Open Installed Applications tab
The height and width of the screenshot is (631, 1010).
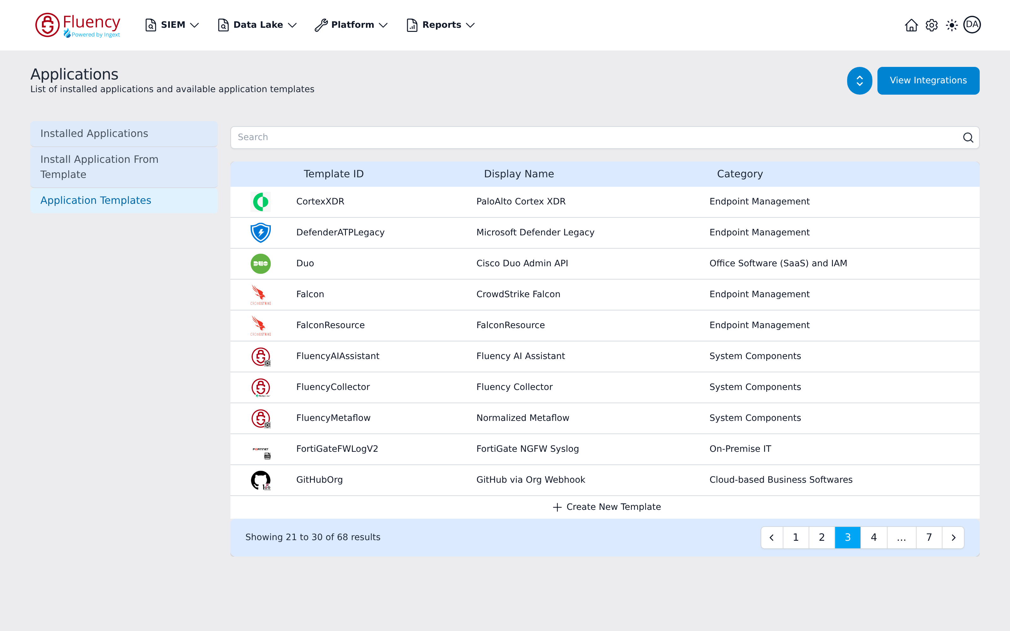(x=124, y=133)
